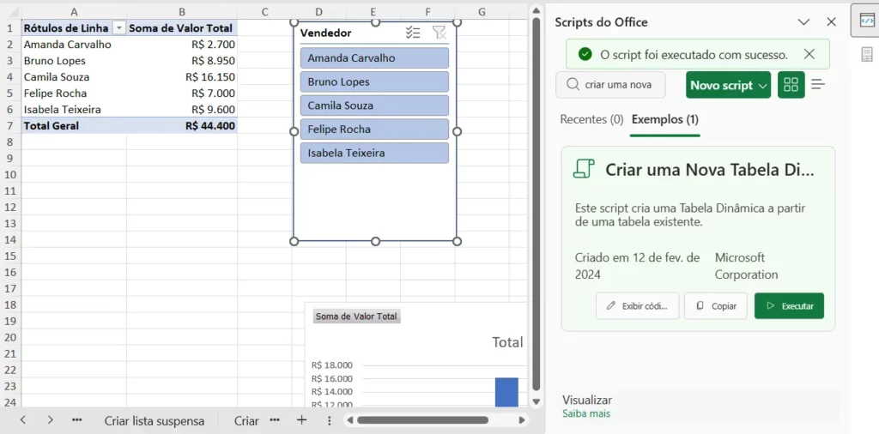Select row 7 header
879x434 pixels.
coord(9,125)
